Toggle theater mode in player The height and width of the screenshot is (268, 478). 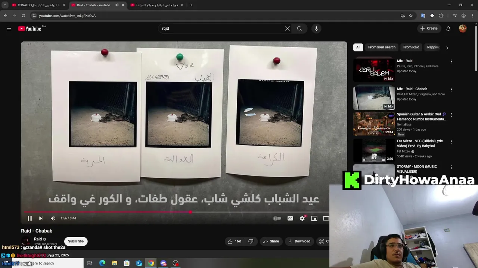326,218
